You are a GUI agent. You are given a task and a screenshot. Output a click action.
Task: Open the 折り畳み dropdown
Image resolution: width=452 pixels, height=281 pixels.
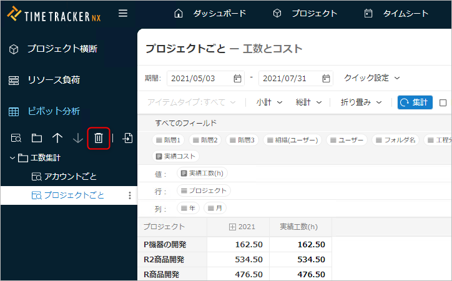[361, 102]
